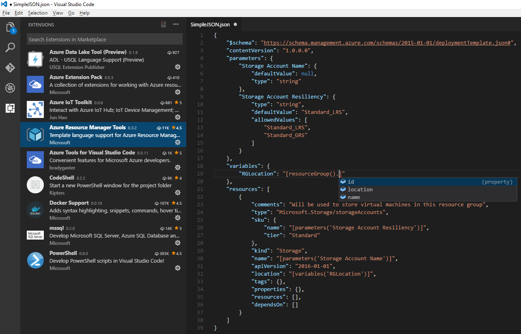Select the Azure Resource Manager Tools title

click(x=88, y=127)
